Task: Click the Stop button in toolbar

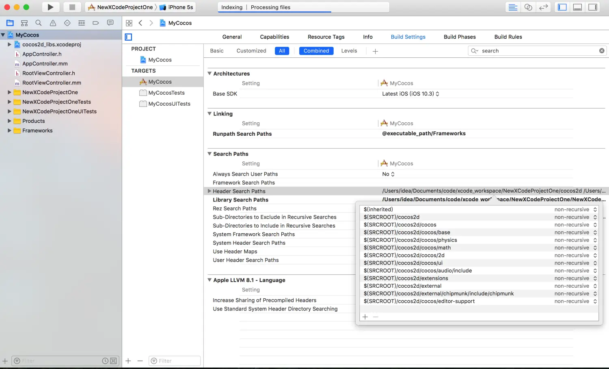Action: (x=72, y=7)
